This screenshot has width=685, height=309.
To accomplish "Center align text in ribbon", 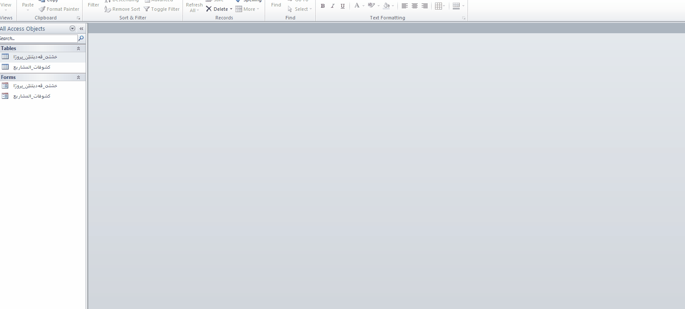I will pos(414,6).
